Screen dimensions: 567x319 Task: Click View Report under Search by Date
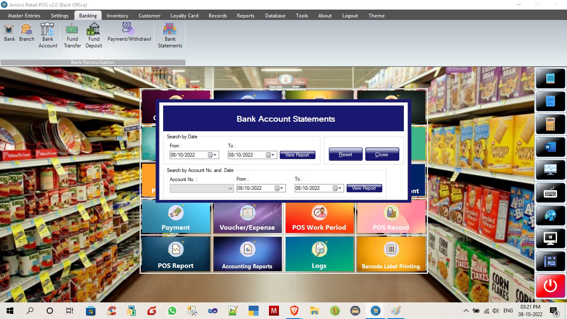pos(297,155)
